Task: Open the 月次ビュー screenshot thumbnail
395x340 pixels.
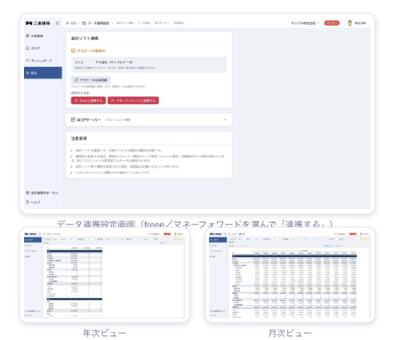Action: pyautogui.click(x=290, y=275)
